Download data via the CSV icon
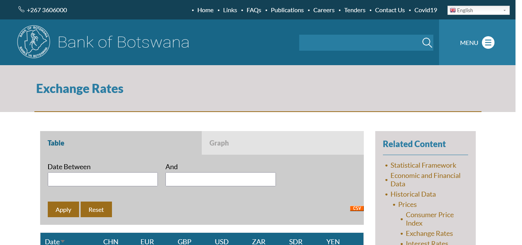The width and height of the screenshot is (522, 245). click(357, 208)
